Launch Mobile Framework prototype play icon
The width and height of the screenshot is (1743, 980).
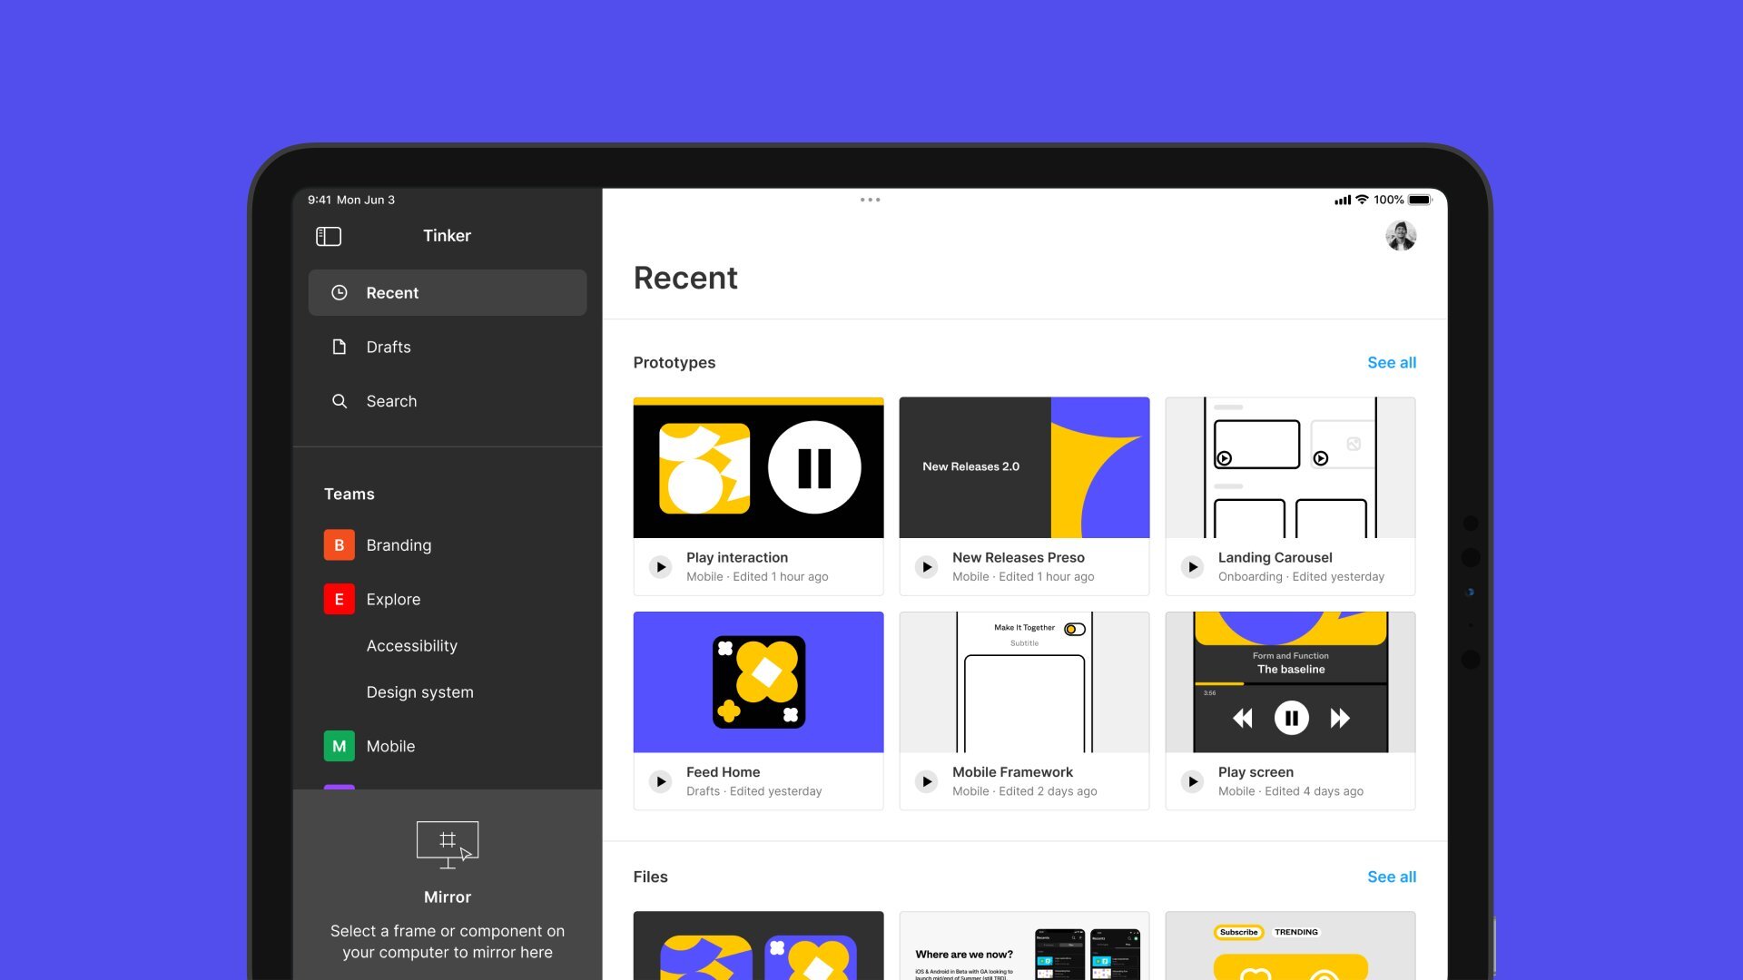pos(927,781)
